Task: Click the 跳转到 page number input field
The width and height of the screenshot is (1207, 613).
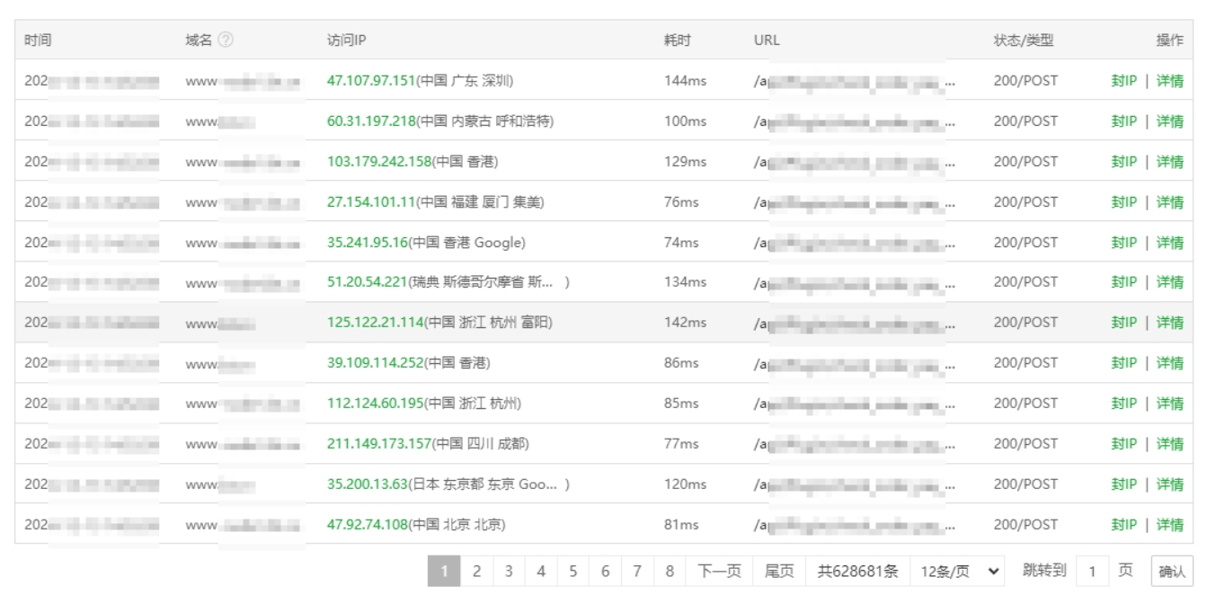Action: click(1092, 571)
